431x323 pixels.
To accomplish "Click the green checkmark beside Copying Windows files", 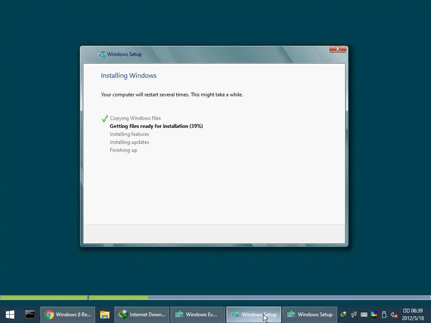I will 104,118.
